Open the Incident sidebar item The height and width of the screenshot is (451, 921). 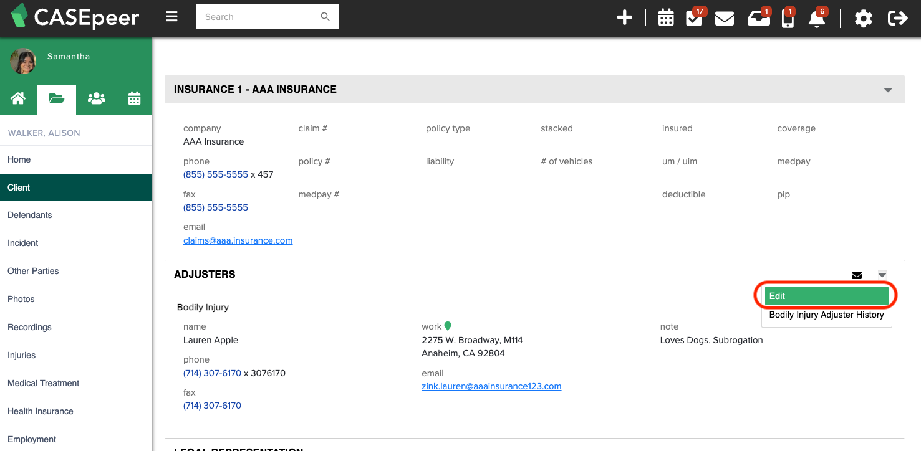tap(76, 243)
